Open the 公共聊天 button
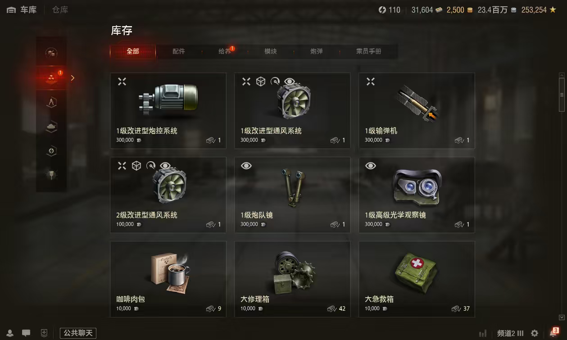Image resolution: width=567 pixels, height=340 pixels. click(x=78, y=333)
